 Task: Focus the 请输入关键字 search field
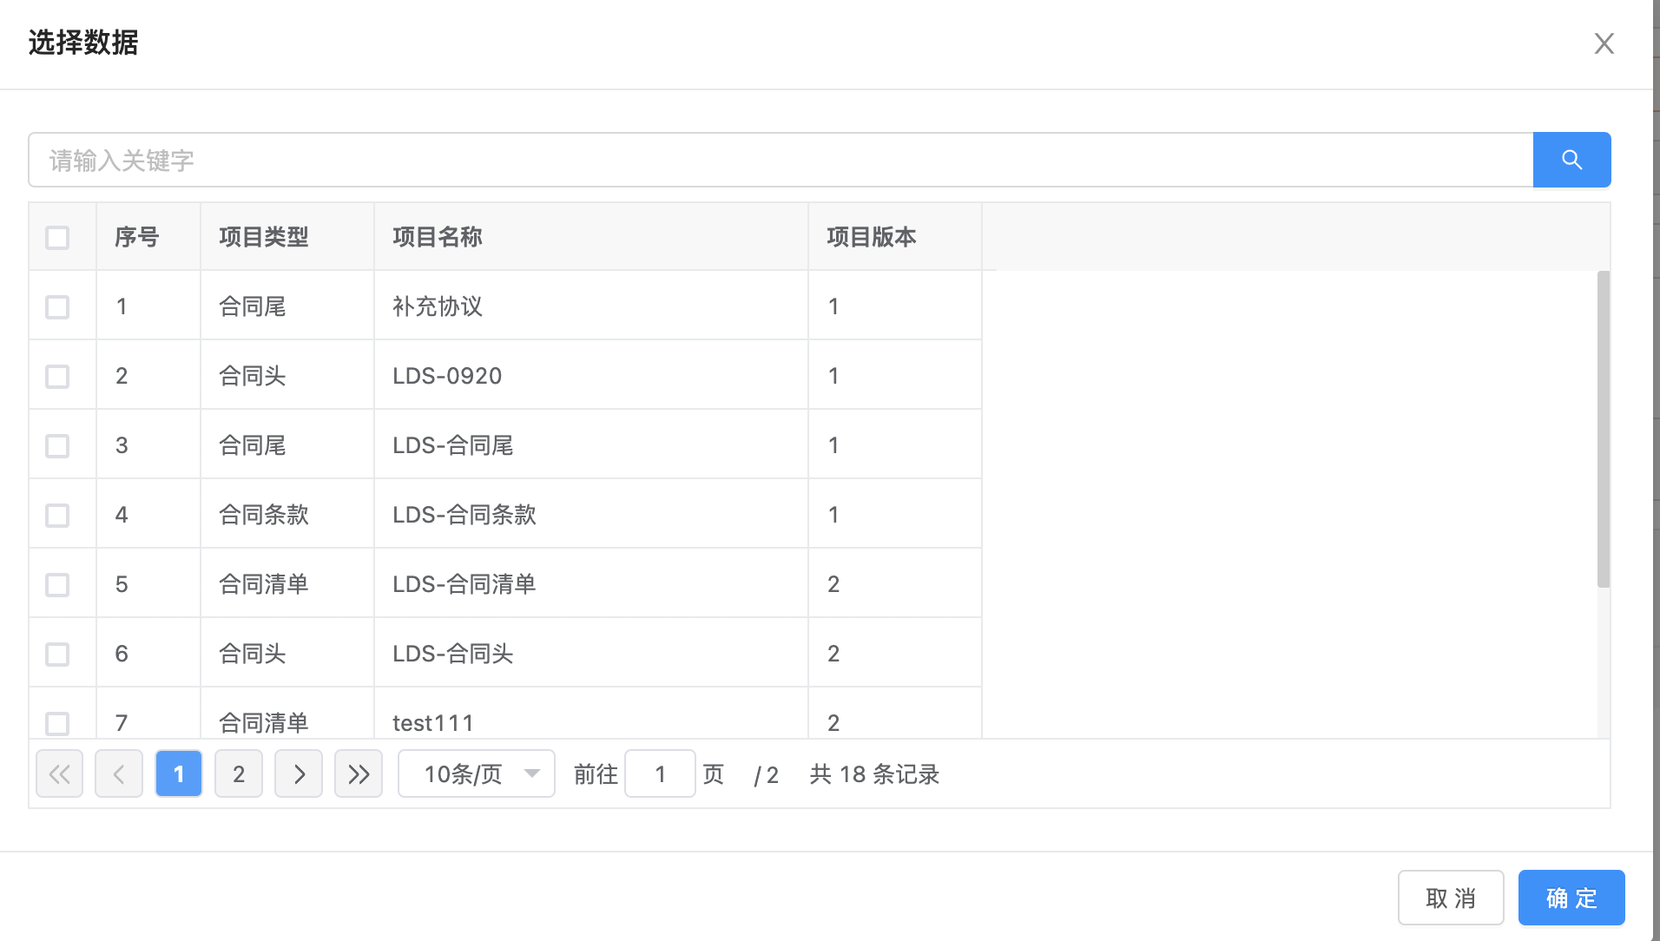(x=780, y=160)
